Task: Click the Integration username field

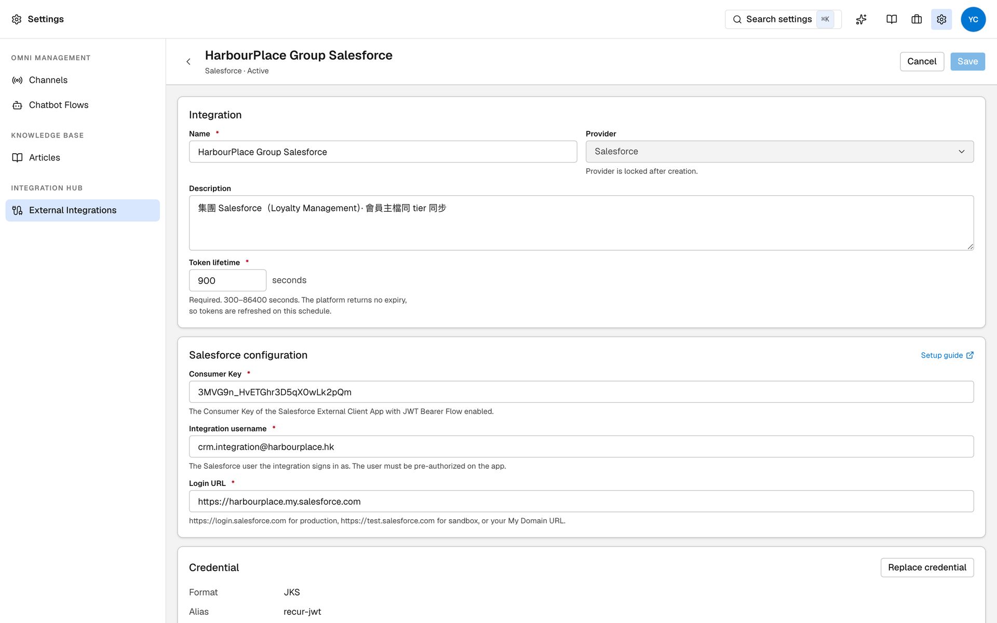Action: (x=581, y=446)
